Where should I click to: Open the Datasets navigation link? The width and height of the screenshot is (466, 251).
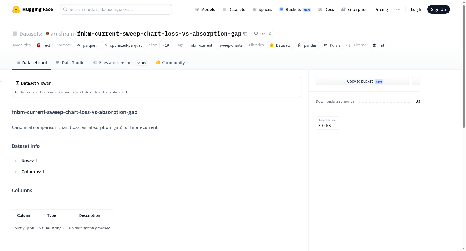[x=234, y=9]
